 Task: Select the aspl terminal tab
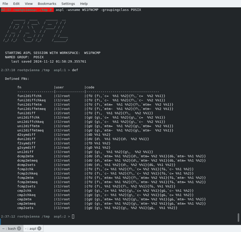tap(31, 228)
